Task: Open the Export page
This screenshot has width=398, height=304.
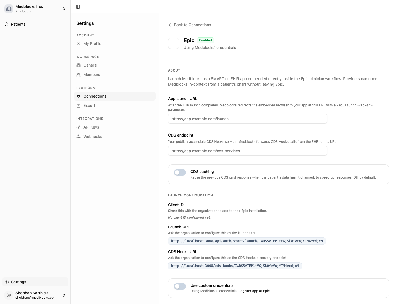Action: [115, 106]
